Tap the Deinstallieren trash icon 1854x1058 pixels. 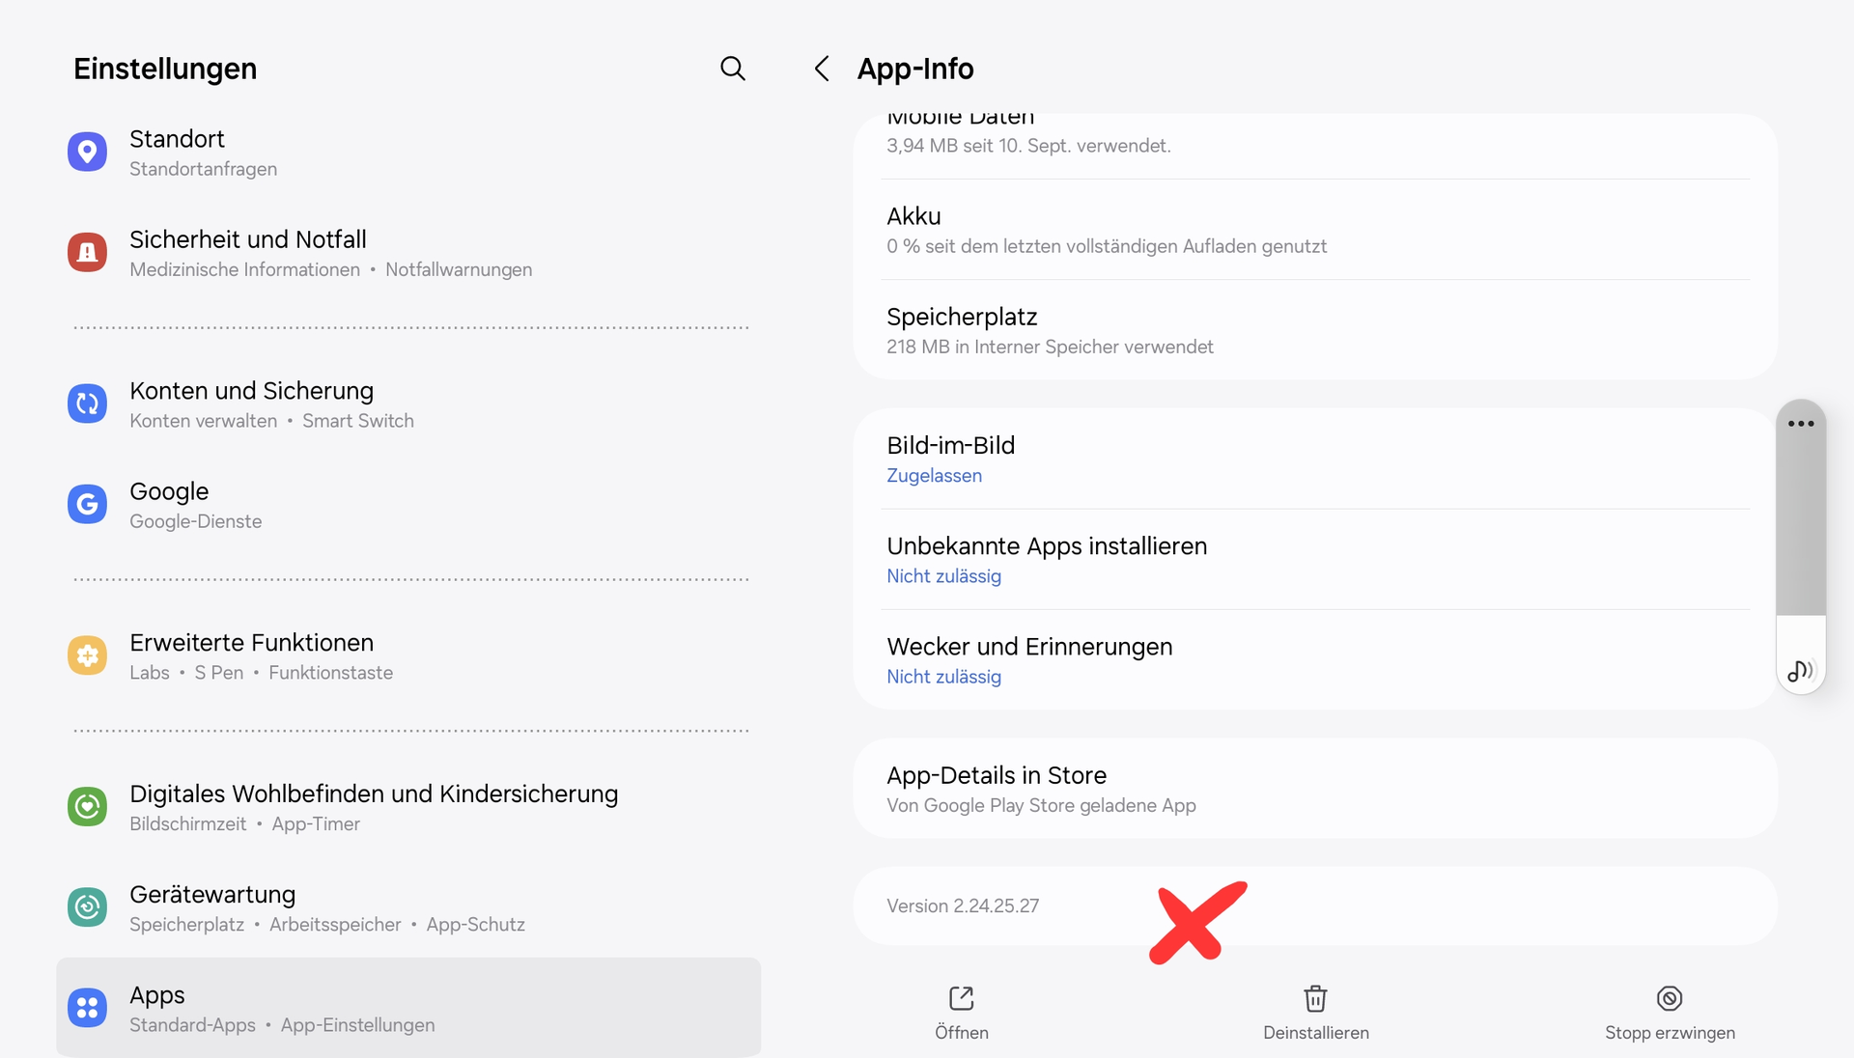pyautogui.click(x=1315, y=998)
